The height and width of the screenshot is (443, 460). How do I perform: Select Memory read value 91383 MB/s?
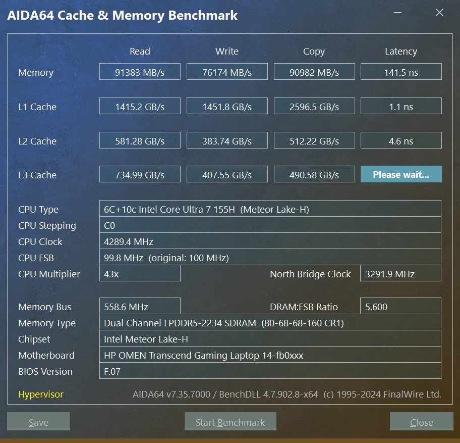click(140, 71)
